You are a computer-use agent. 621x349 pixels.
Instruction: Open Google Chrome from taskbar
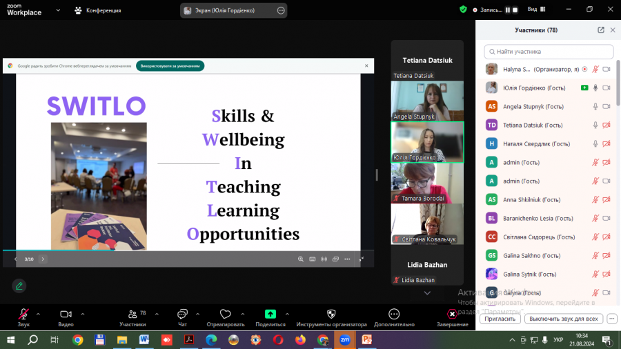tap(77, 340)
